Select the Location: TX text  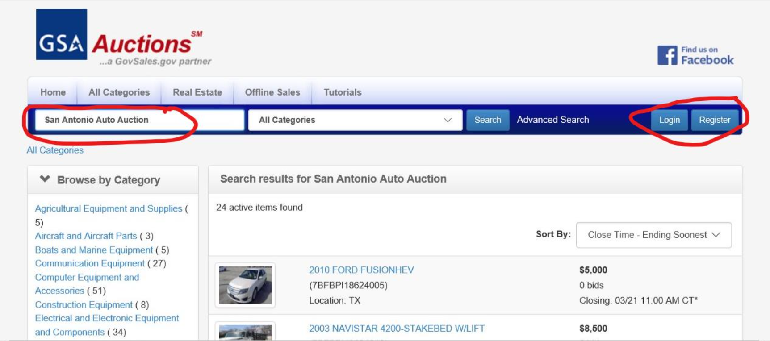(335, 300)
